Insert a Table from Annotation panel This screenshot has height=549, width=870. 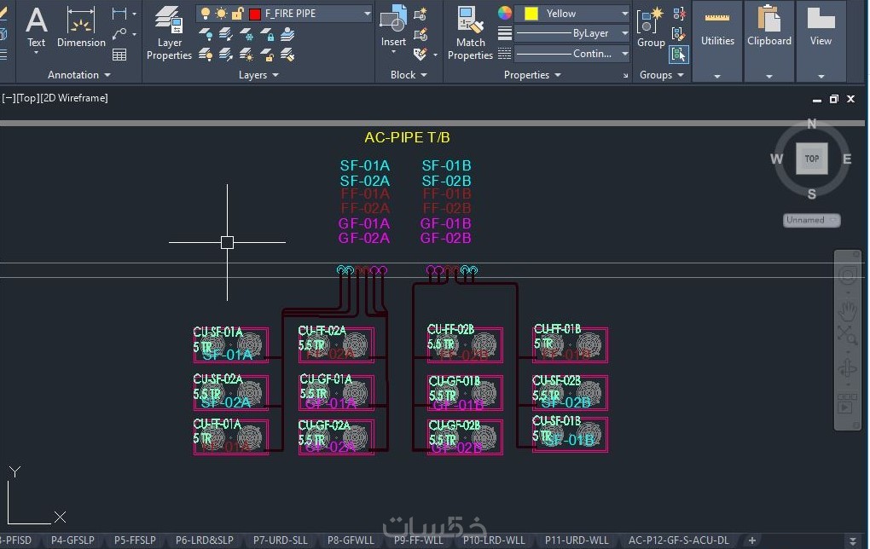119,55
